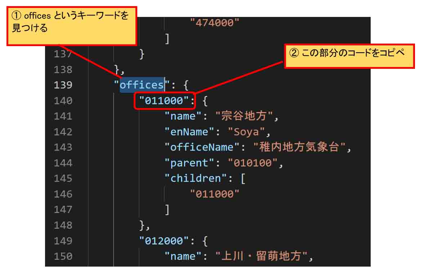Select the "宗谷地方" name value
This screenshot has width=433, height=272.
tap(246, 116)
